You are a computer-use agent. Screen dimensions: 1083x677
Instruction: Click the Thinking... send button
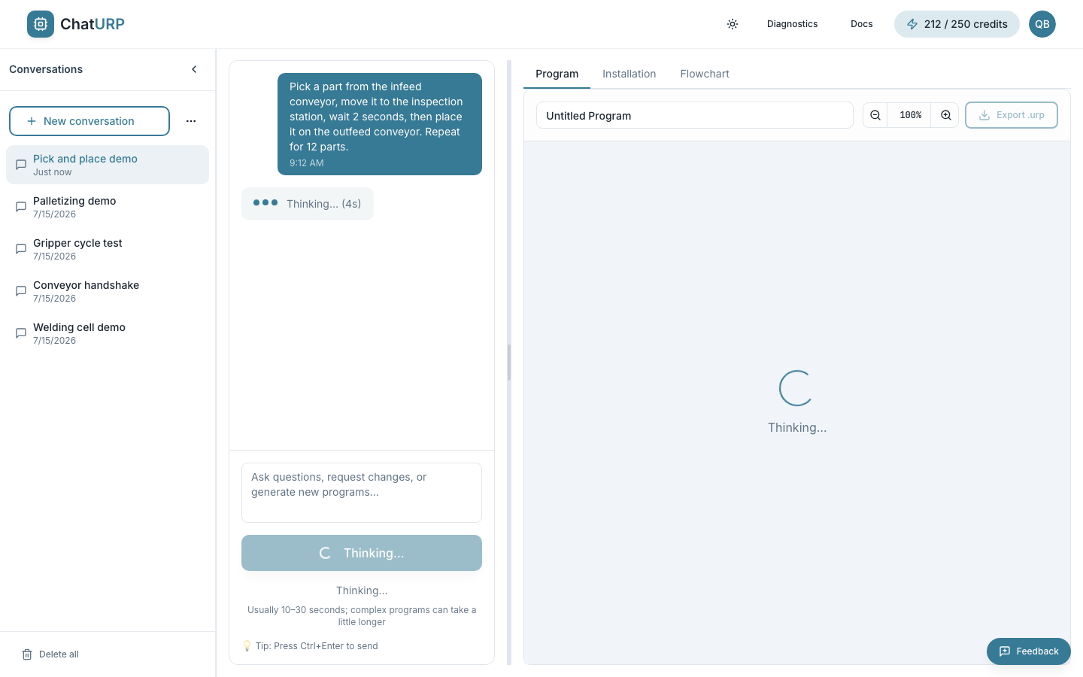click(x=362, y=553)
